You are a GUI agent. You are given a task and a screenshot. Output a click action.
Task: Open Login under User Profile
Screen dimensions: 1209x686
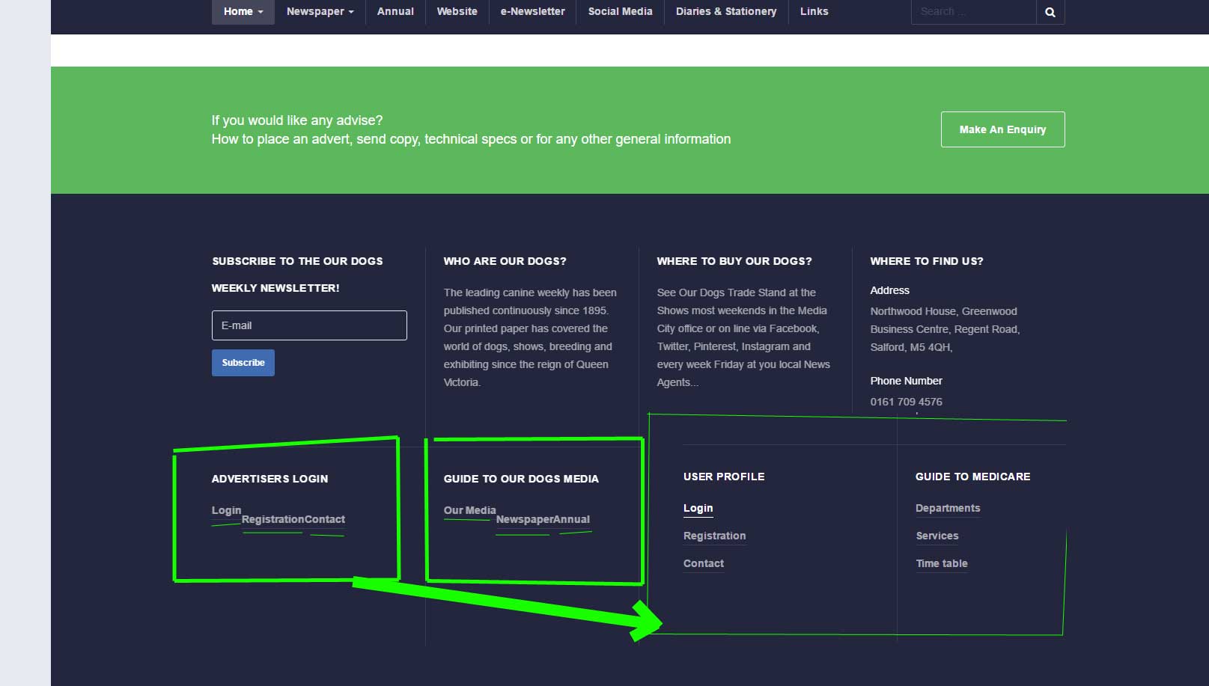698,508
